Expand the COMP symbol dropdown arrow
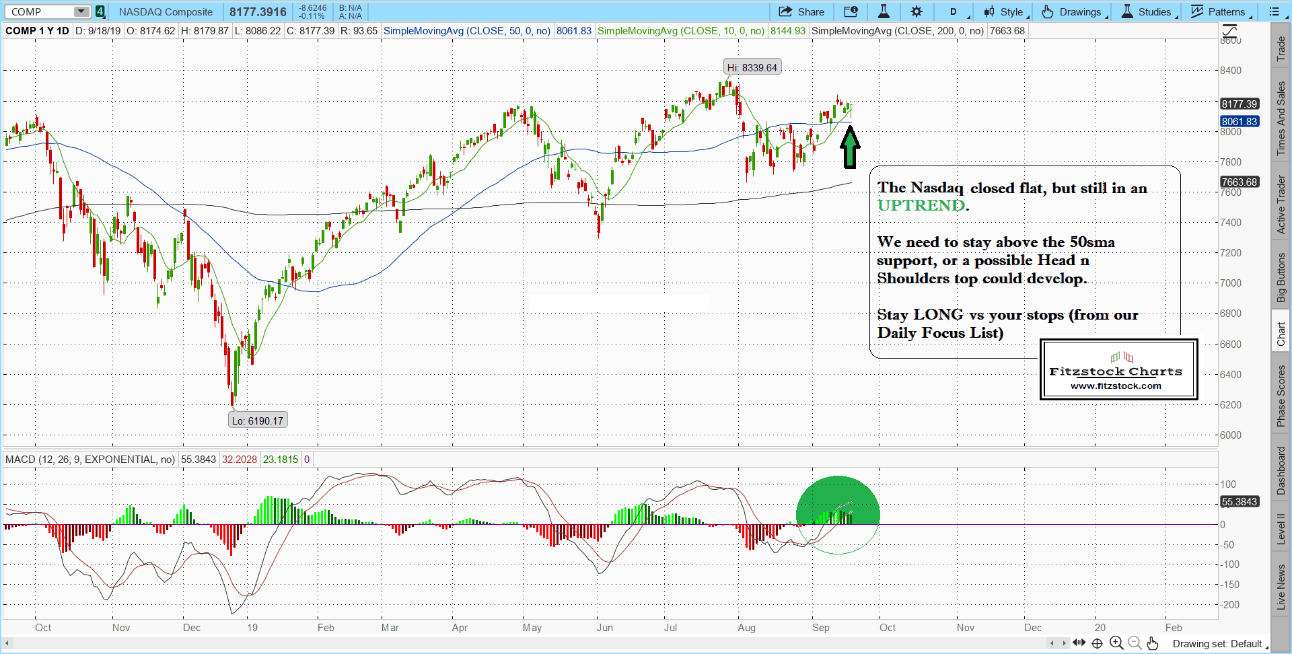The width and height of the screenshot is (1292, 654). click(x=81, y=11)
